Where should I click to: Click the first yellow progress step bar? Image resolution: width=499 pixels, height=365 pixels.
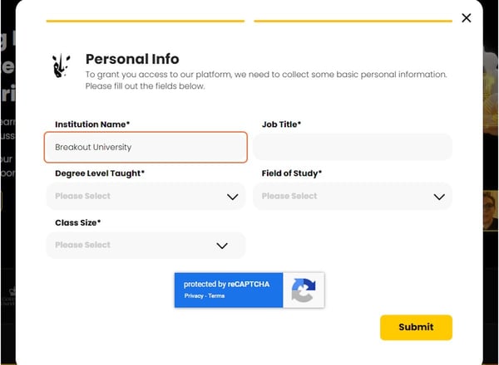[146, 21]
